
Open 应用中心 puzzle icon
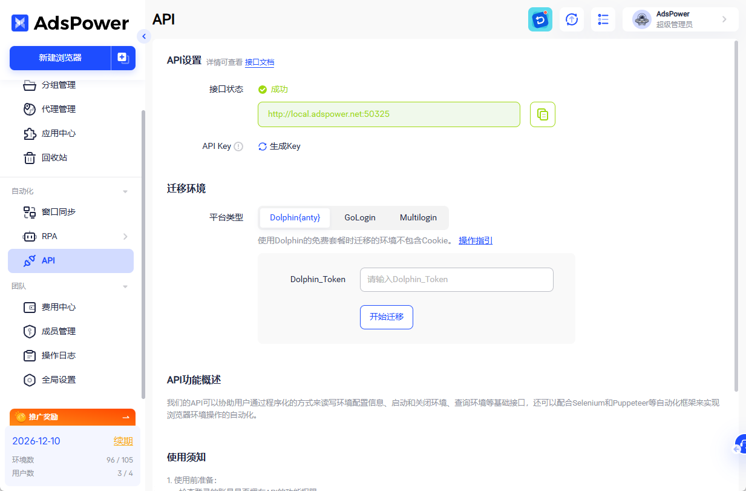(30, 133)
